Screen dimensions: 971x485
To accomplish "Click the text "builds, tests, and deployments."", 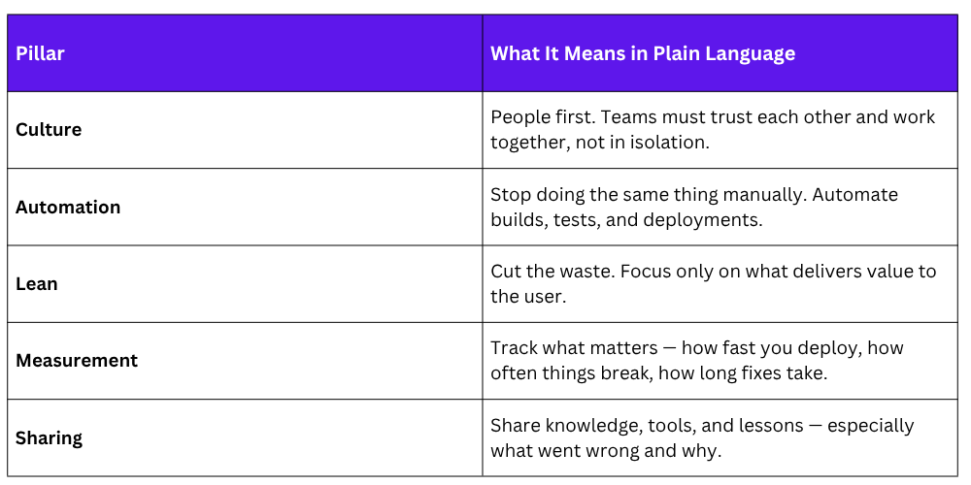I will point(626,220).
